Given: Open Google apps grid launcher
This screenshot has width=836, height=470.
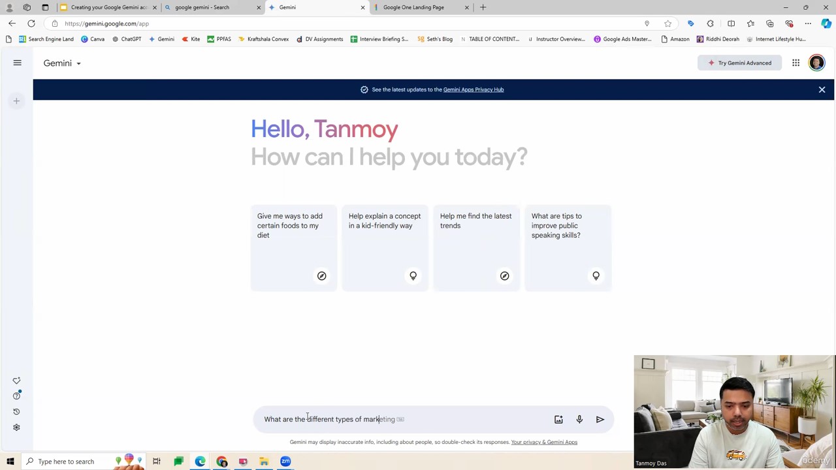Looking at the screenshot, I should [796, 63].
